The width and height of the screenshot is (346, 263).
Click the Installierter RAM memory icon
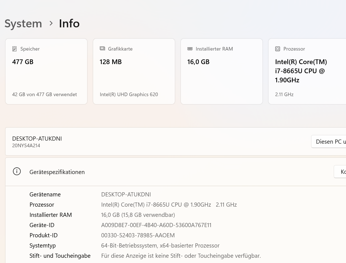pos(190,49)
